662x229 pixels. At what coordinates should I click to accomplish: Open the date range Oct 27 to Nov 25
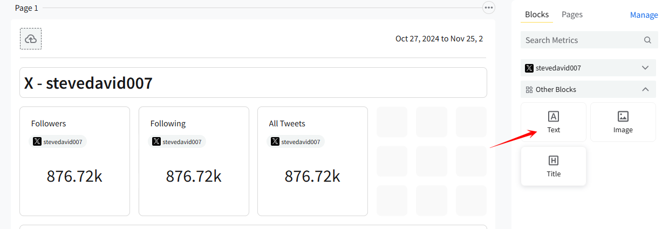point(439,39)
